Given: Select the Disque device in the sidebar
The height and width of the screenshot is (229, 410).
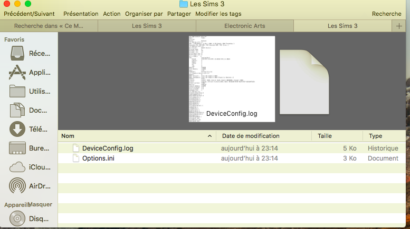Looking at the screenshot, I should [x=30, y=218].
